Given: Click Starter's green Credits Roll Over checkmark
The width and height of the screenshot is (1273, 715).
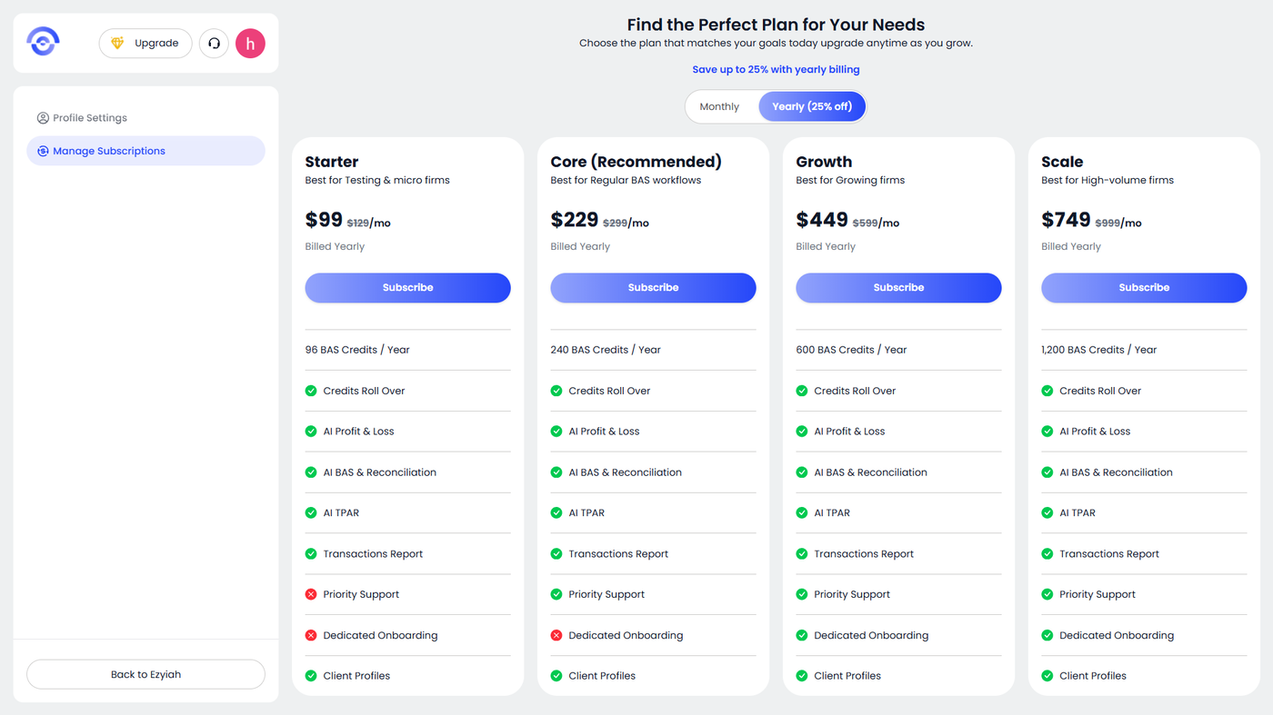Looking at the screenshot, I should (x=311, y=391).
